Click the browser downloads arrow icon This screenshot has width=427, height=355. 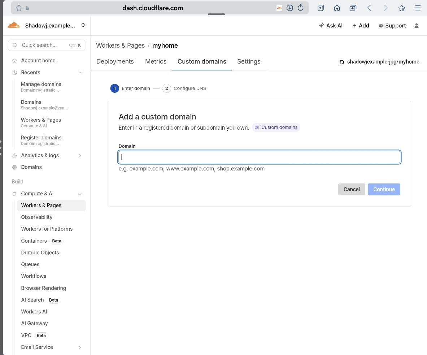(x=289, y=8)
